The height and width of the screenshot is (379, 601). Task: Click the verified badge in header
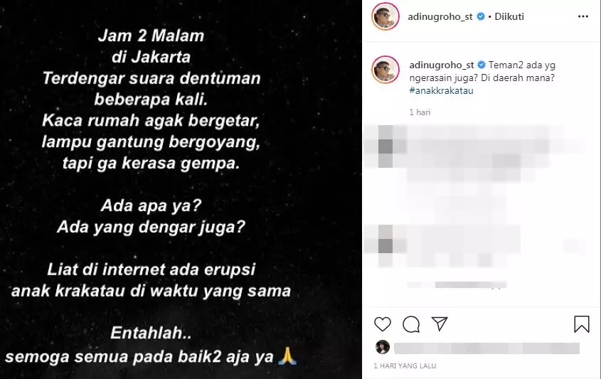(x=481, y=16)
